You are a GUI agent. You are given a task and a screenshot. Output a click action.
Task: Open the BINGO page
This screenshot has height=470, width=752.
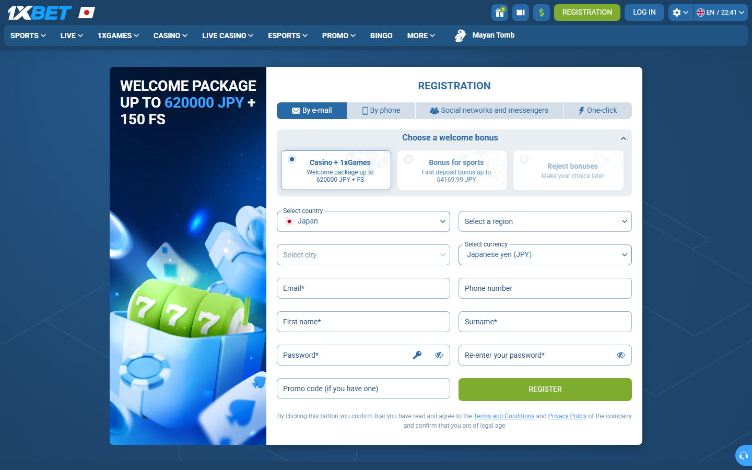pos(381,36)
